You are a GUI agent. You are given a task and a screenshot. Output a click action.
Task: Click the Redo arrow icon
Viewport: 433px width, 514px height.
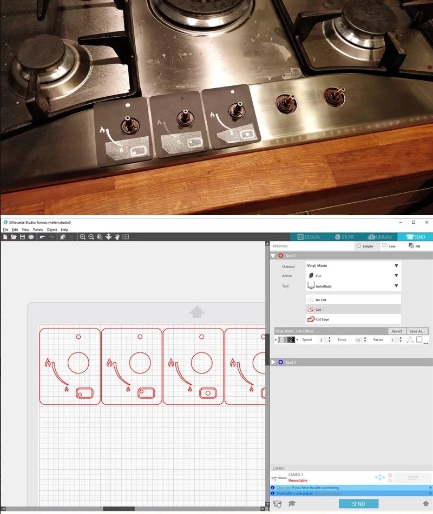(x=51, y=237)
